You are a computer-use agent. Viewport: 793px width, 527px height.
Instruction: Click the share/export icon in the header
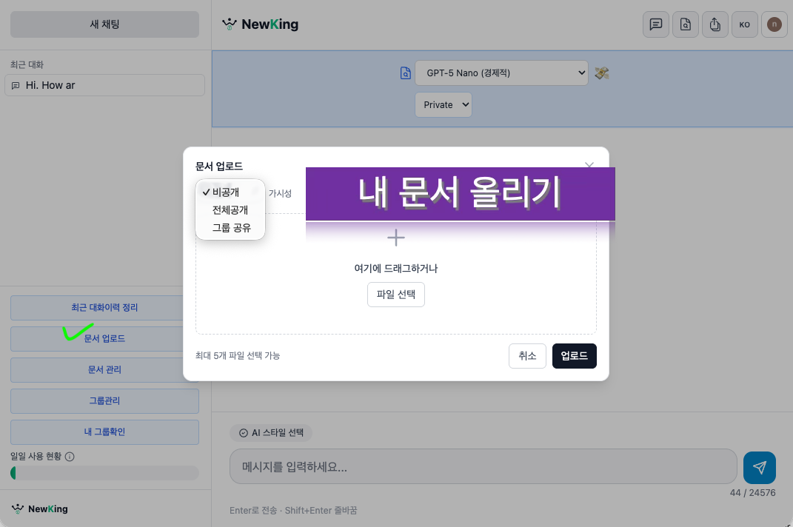[x=715, y=24]
